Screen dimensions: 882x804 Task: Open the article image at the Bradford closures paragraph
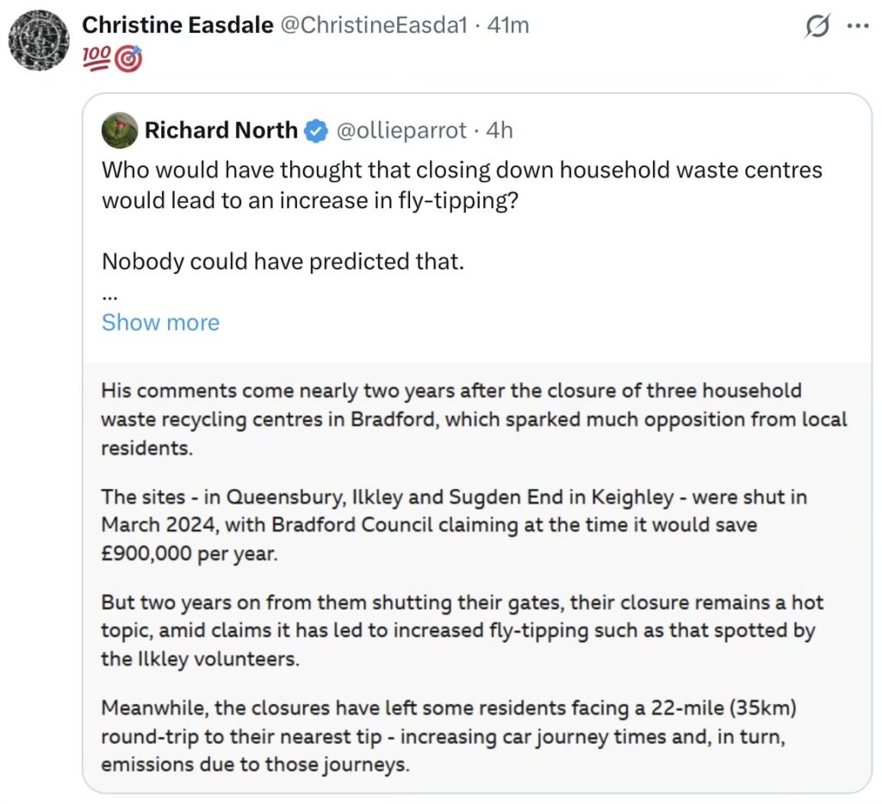[x=474, y=417]
